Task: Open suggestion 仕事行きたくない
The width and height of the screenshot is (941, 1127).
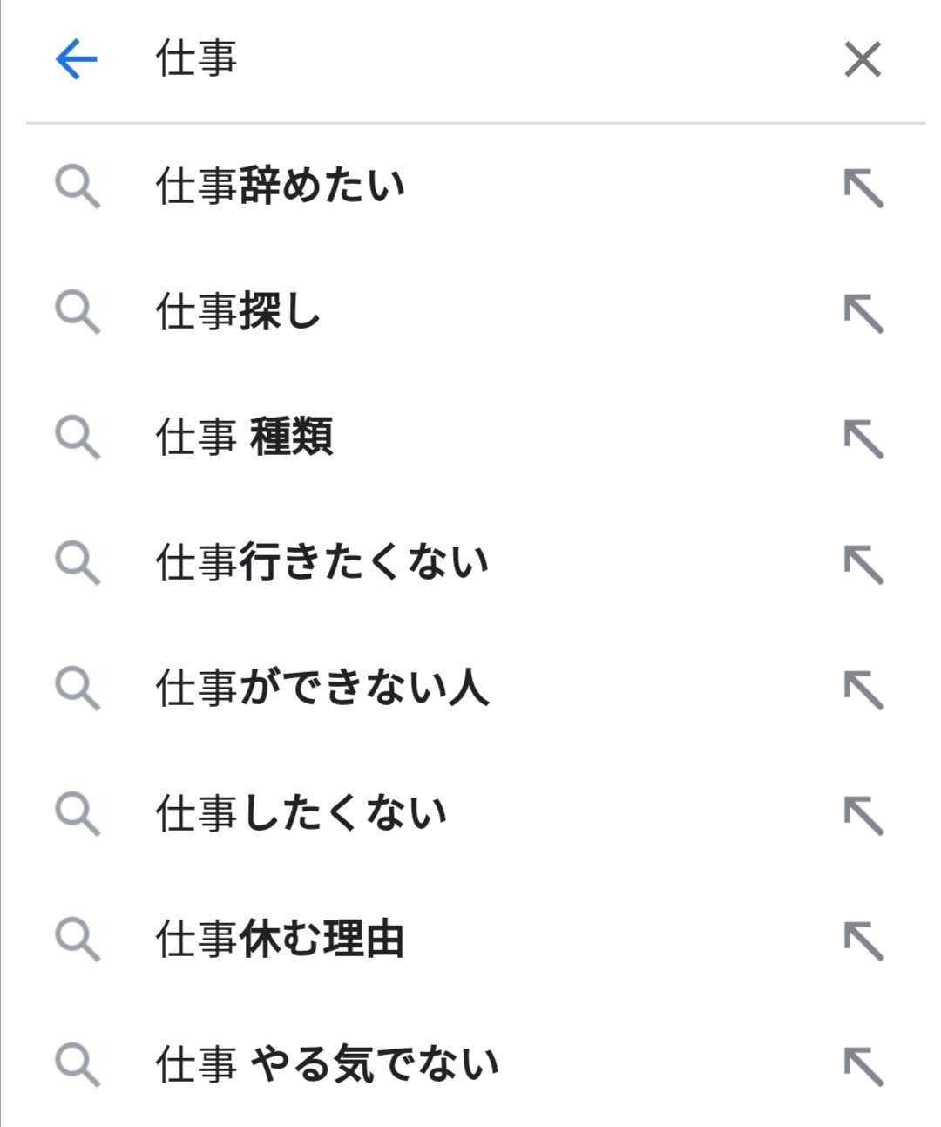Action: coord(322,562)
